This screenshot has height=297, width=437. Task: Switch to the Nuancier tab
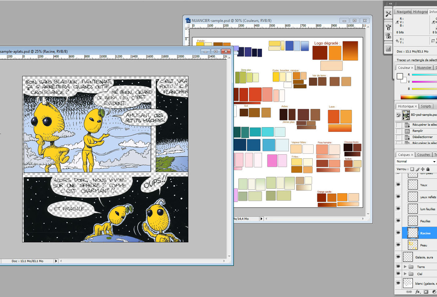click(424, 68)
